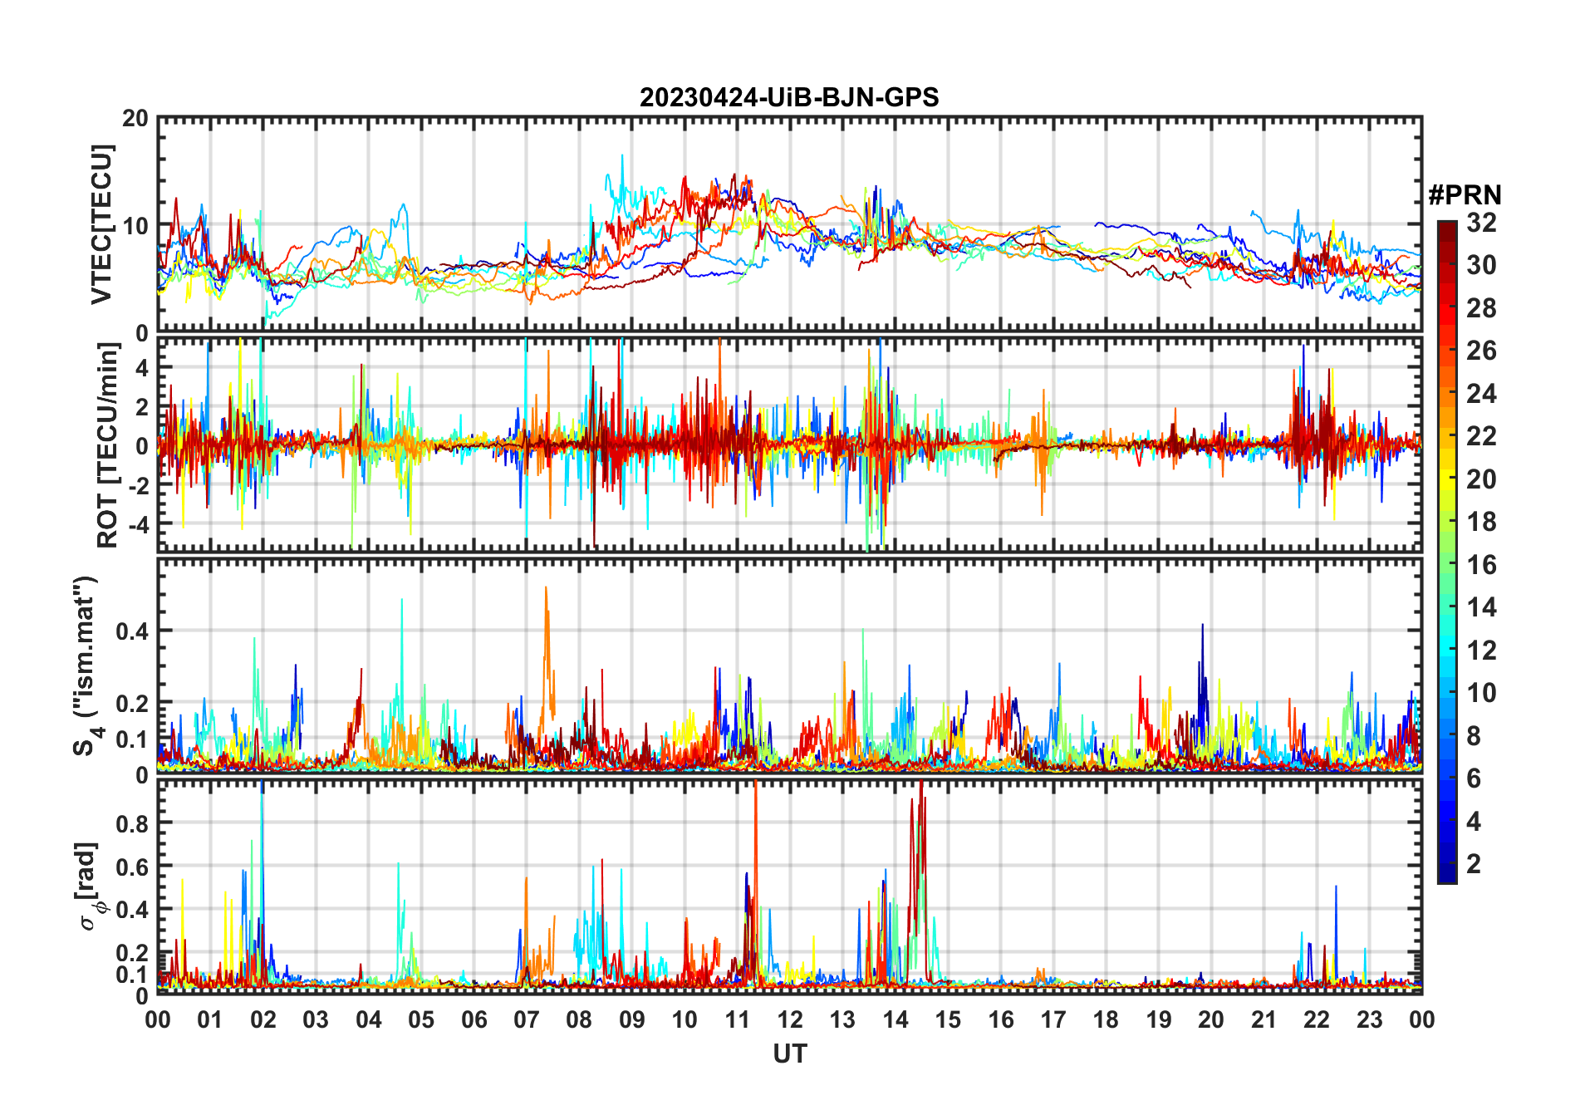Select the VTEC[TECU] y-axis label

coord(101,225)
